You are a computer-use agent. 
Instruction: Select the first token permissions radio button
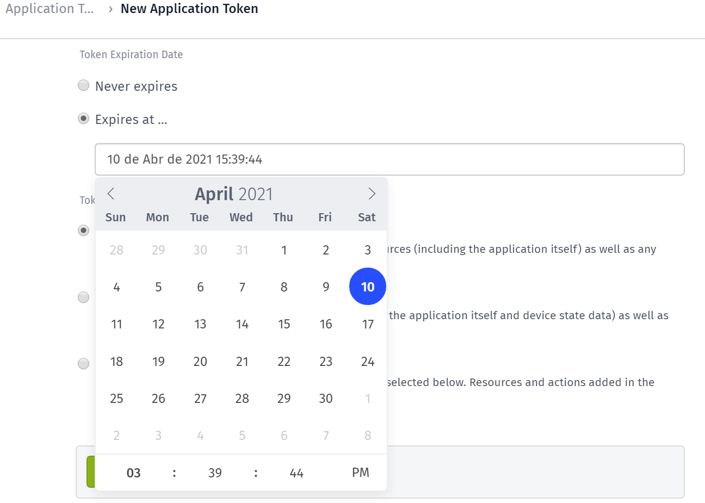pos(83,230)
